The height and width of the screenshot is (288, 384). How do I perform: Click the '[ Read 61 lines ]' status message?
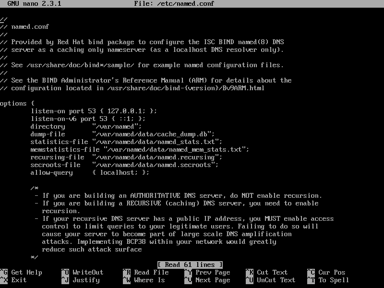coord(190,265)
